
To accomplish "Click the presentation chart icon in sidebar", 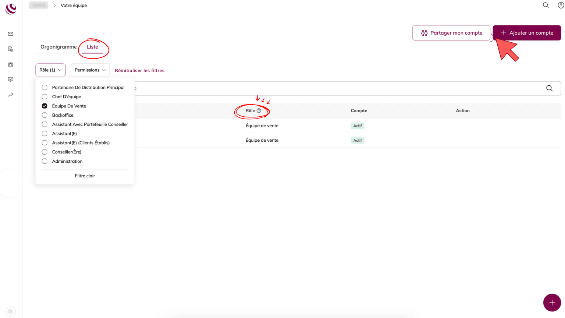I will tap(11, 79).
